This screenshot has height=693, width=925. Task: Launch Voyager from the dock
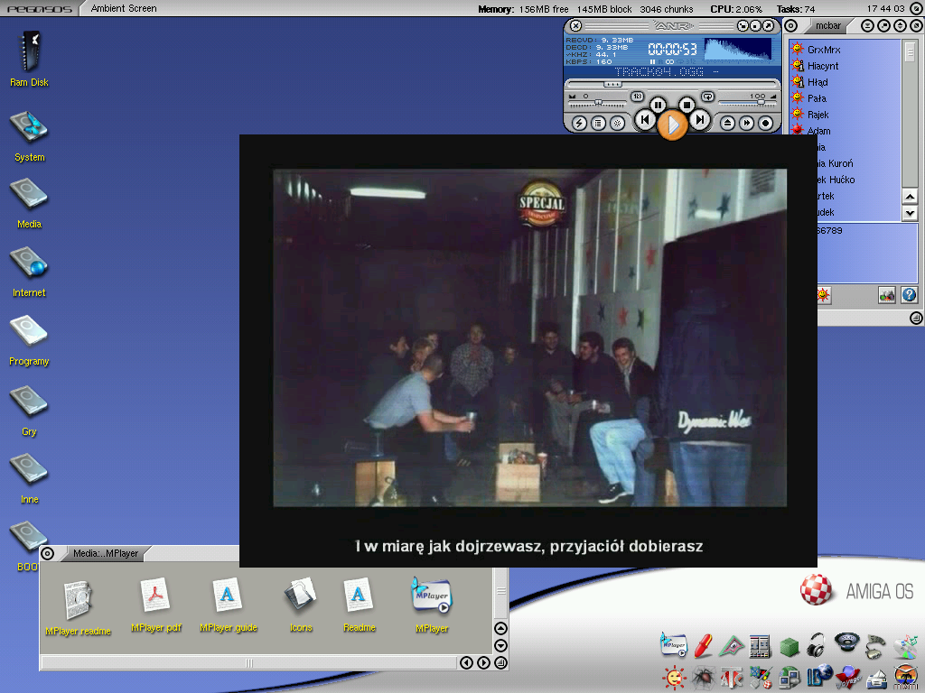click(847, 678)
